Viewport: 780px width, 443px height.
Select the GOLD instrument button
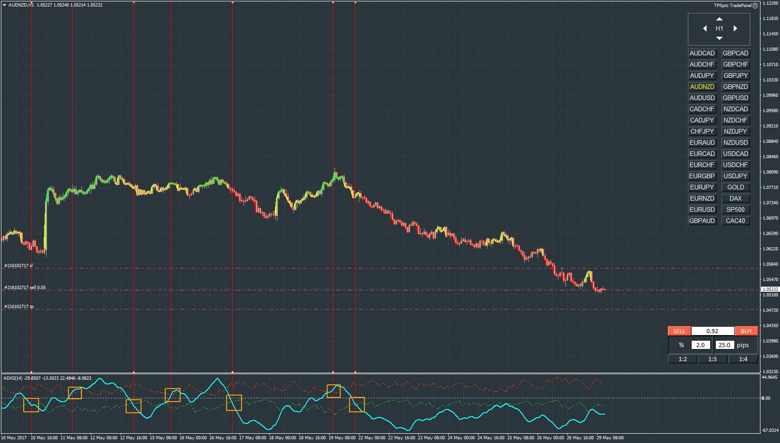pos(735,187)
